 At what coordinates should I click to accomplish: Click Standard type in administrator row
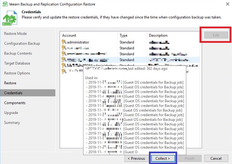127,42
